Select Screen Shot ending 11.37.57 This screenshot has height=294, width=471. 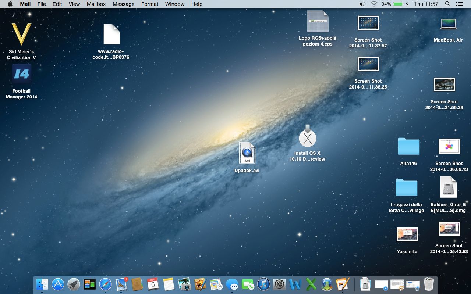[x=368, y=32]
